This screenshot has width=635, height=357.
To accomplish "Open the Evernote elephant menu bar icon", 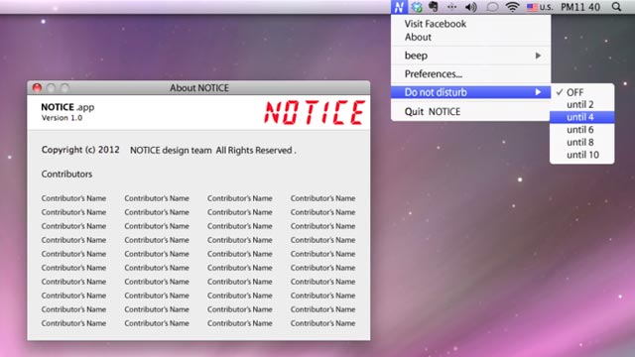I will pyautogui.click(x=433, y=7).
